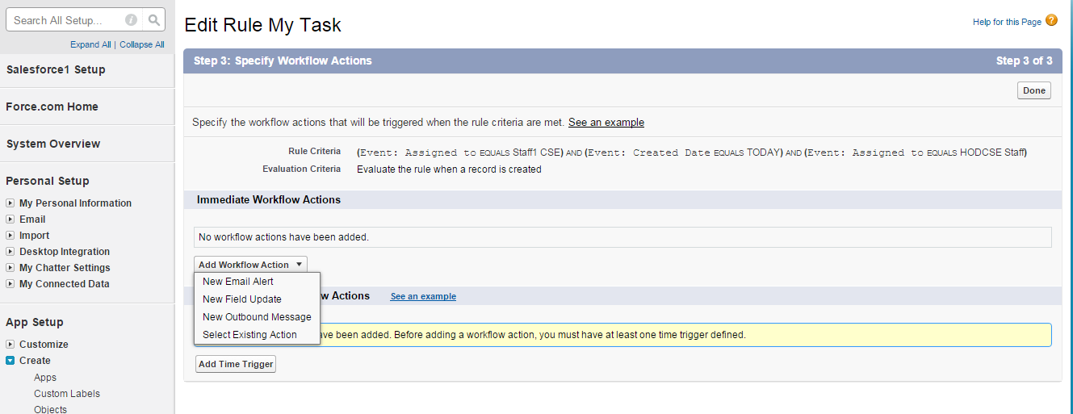1073x414 pixels.
Task: Click the Add Time Trigger button
Action: tap(236, 364)
